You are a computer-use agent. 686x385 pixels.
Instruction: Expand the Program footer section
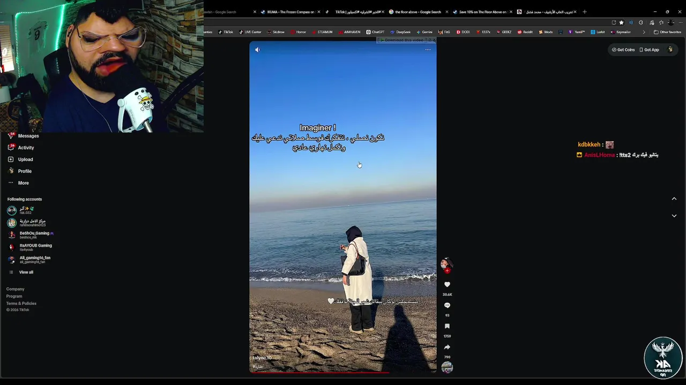[14, 296]
